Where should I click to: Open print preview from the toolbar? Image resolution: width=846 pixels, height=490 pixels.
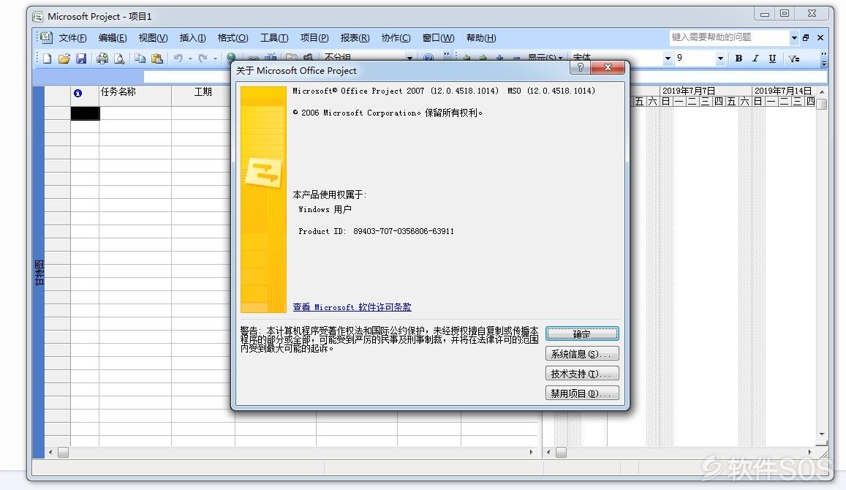pyautogui.click(x=119, y=59)
